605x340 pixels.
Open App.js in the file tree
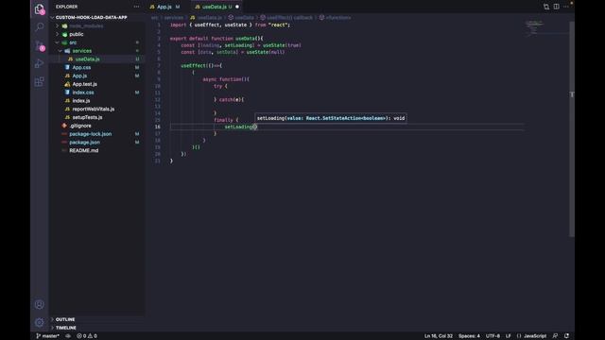click(x=79, y=76)
